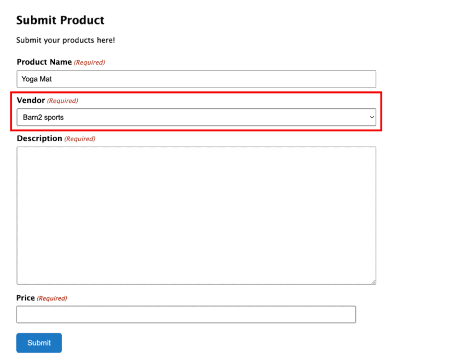Click the Price label
The image size is (449, 364).
tap(25, 298)
